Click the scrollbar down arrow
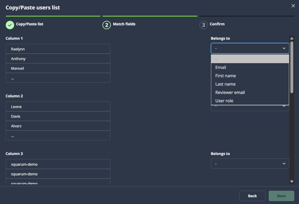 point(292,181)
